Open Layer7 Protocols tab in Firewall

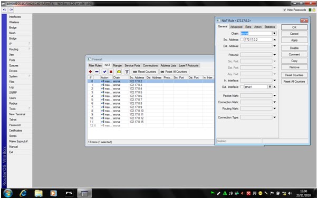[189, 65]
